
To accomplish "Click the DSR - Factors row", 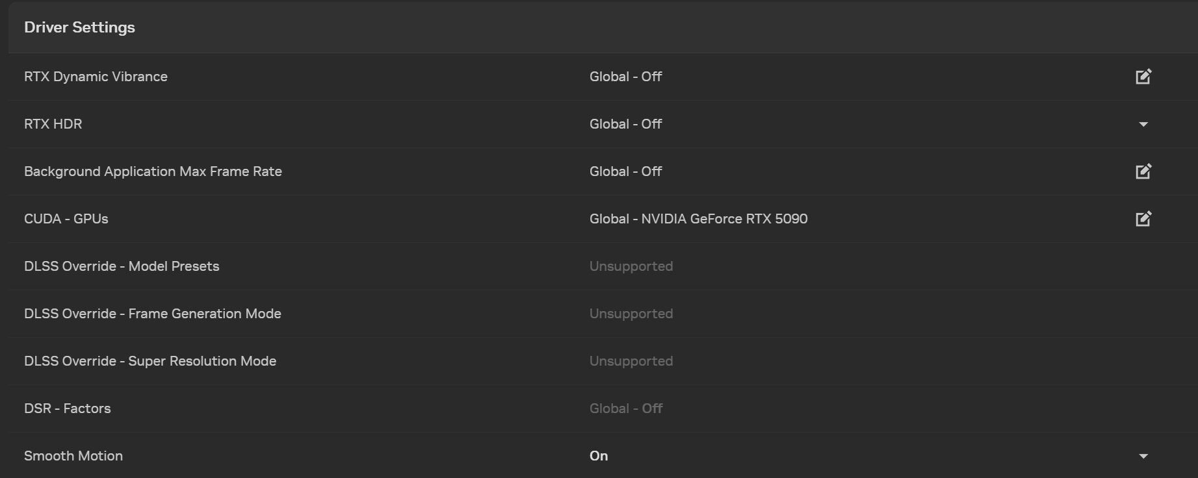I will tap(68, 408).
